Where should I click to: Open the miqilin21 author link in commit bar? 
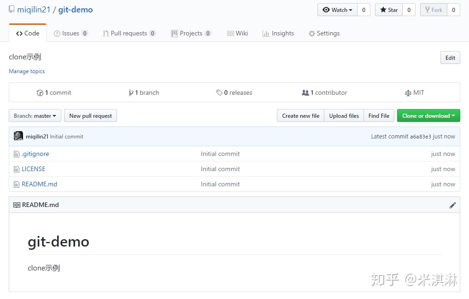click(x=37, y=137)
